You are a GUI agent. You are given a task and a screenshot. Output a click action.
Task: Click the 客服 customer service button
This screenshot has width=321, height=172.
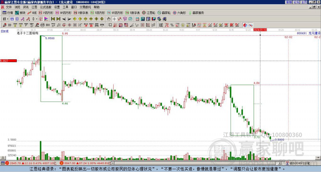click(289, 2)
